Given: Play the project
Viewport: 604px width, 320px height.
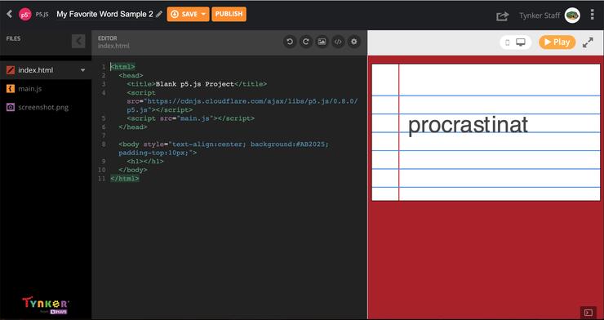Looking at the screenshot, I should click(x=557, y=42).
